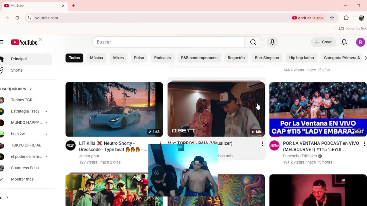Select the Reguetón filter chip
The image size is (367, 206).
coord(236,58)
